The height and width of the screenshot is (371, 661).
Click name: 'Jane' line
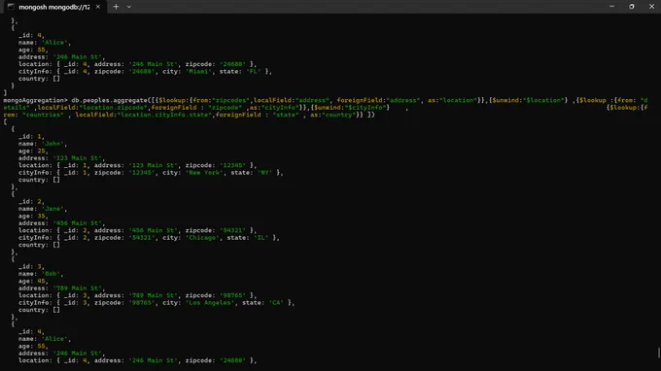point(42,209)
